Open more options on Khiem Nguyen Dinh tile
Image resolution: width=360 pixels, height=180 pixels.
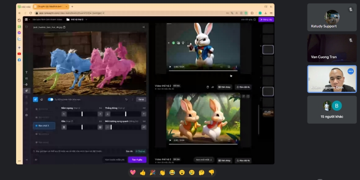tap(350, 71)
